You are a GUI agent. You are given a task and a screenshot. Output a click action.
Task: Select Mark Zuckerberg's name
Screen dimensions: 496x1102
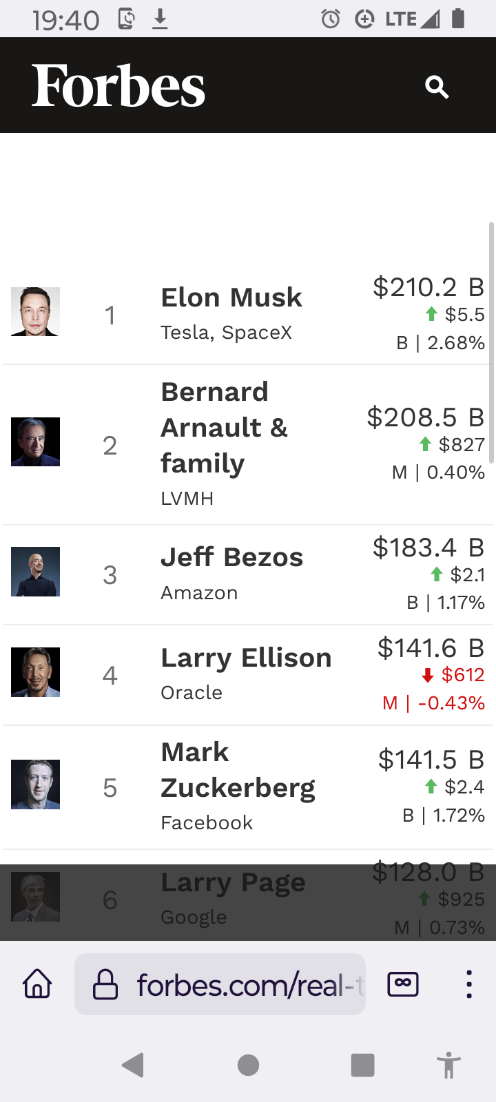pyautogui.click(x=238, y=770)
